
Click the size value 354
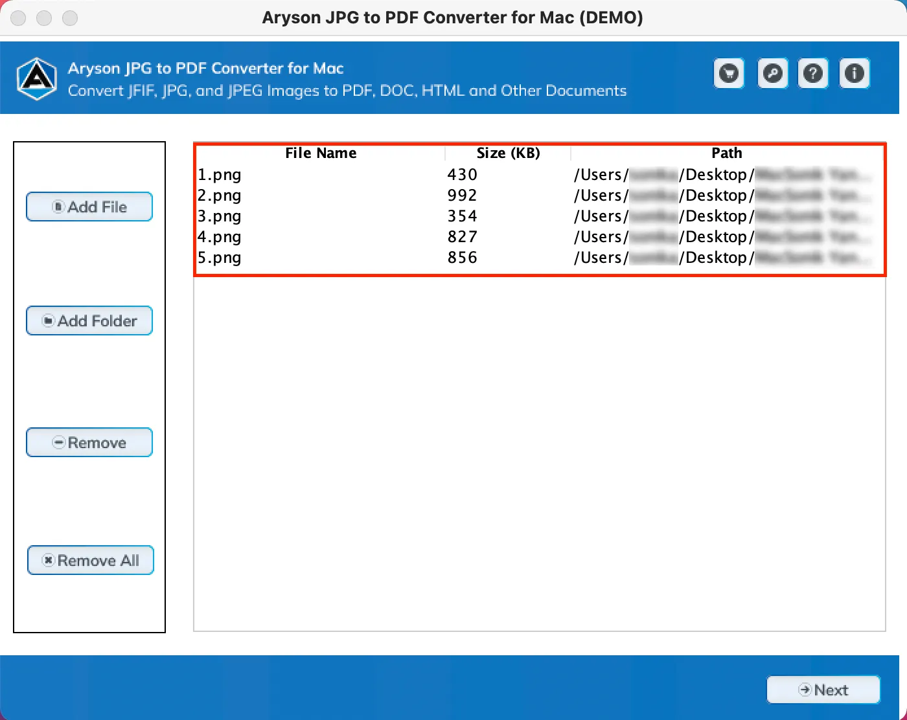coord(463,216)
